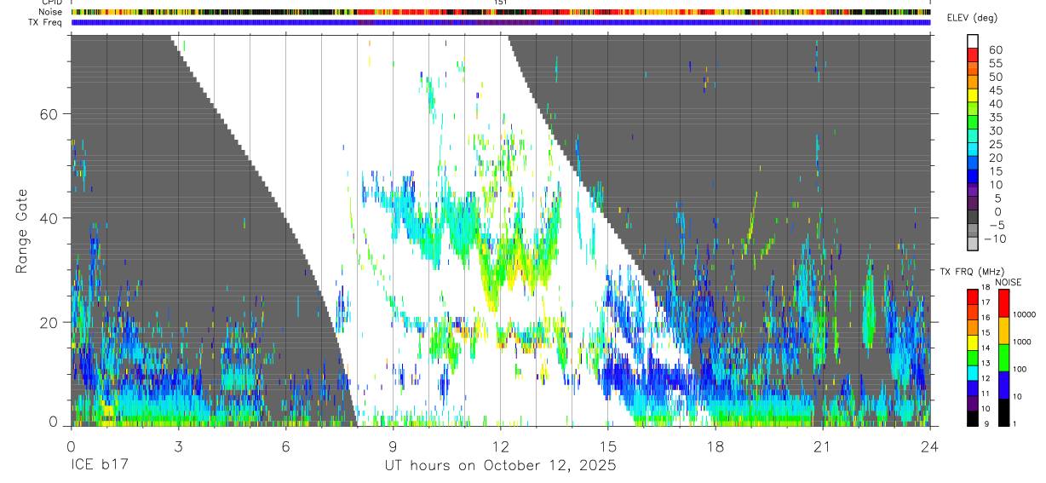Click the x-axis hour label '21'
The width and height of the screenshot is (1046, 483).
click(x=823, y=446)
